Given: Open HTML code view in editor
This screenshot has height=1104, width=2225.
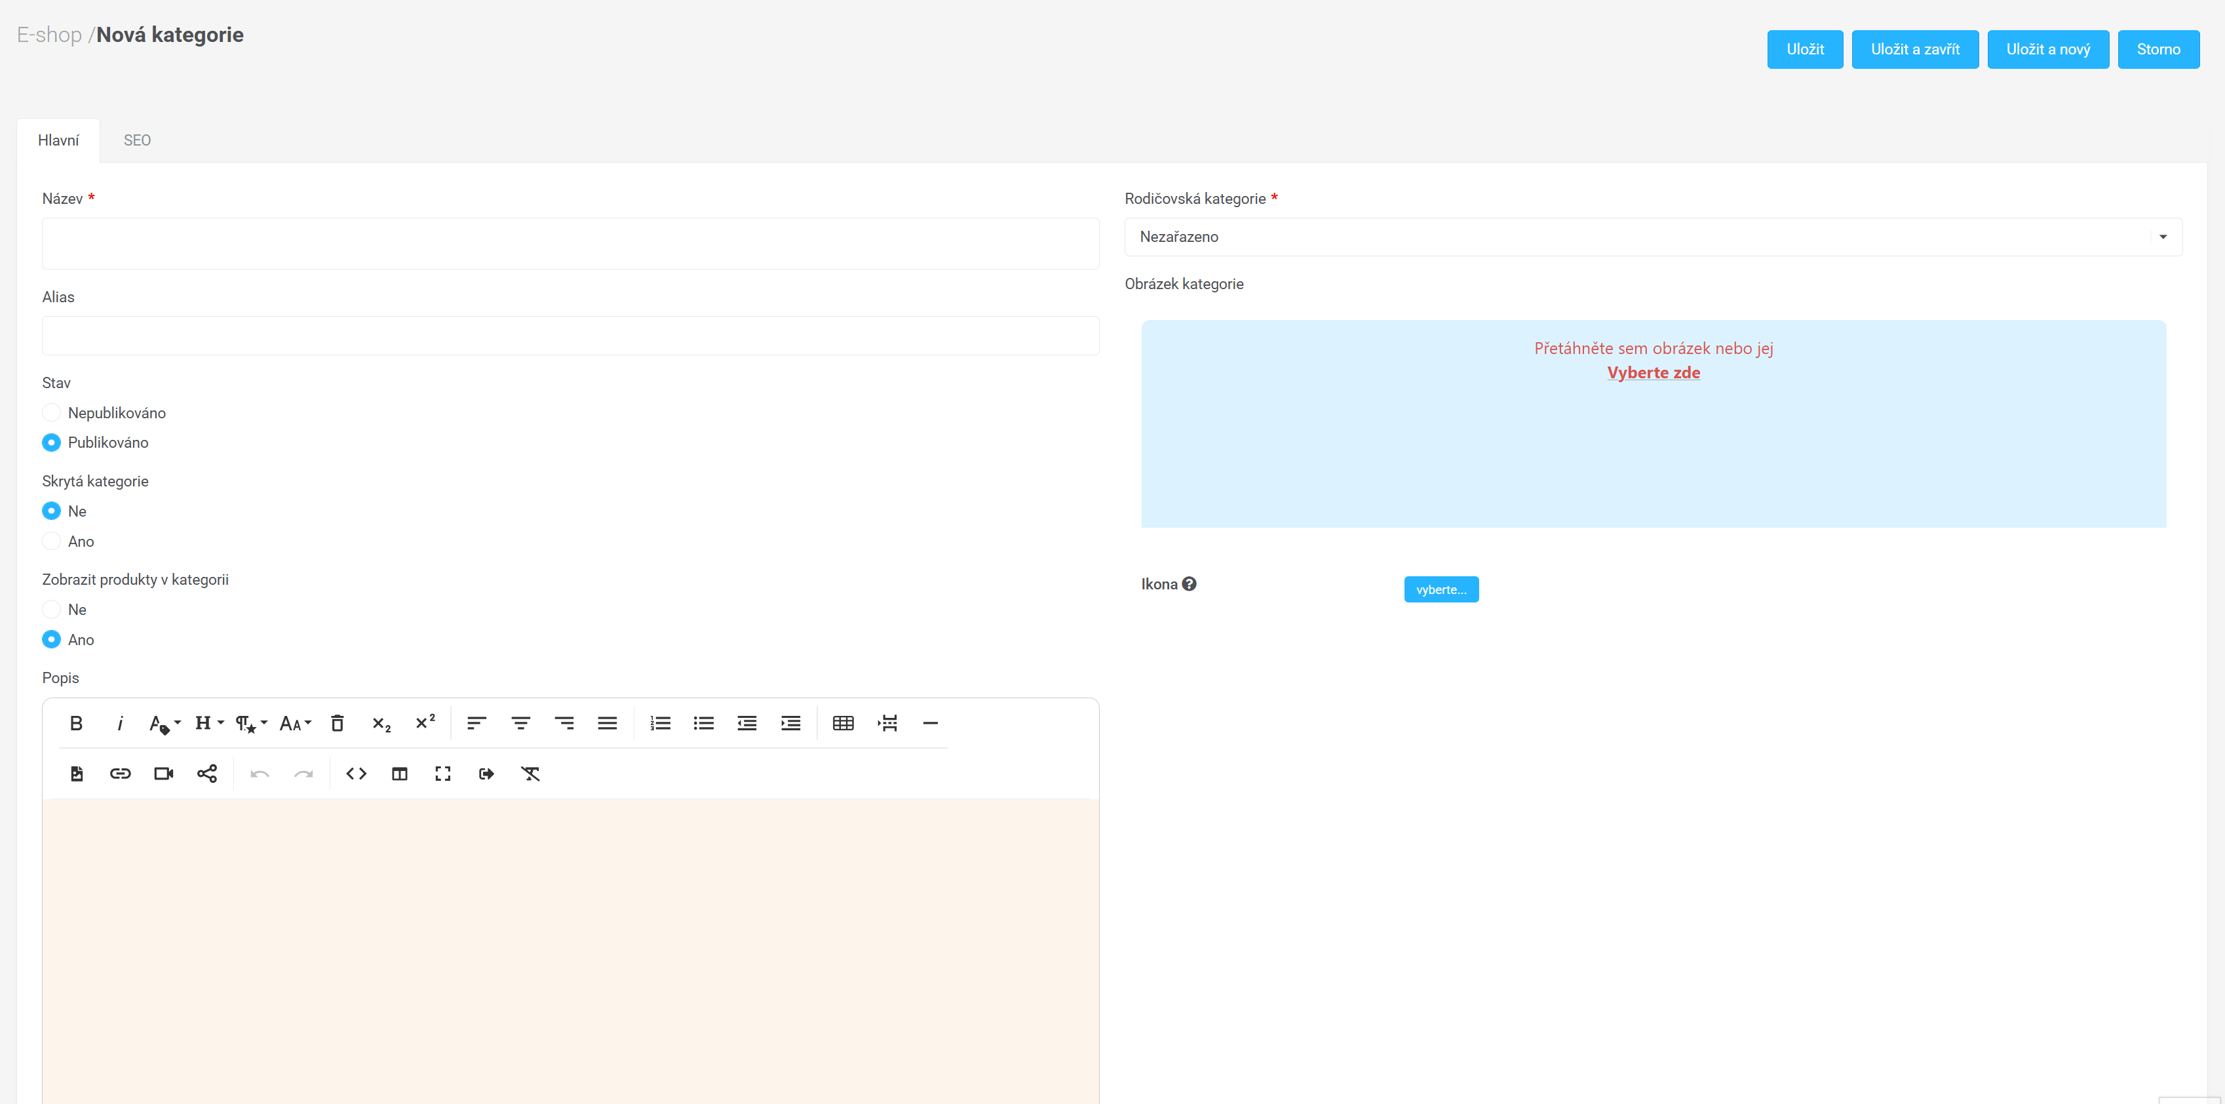Looking at the screenshot, I should [x=356, y=773].
